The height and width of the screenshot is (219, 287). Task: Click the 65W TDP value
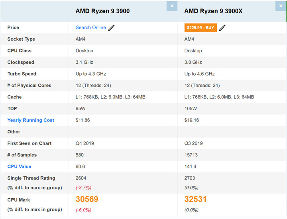point(81,108)
